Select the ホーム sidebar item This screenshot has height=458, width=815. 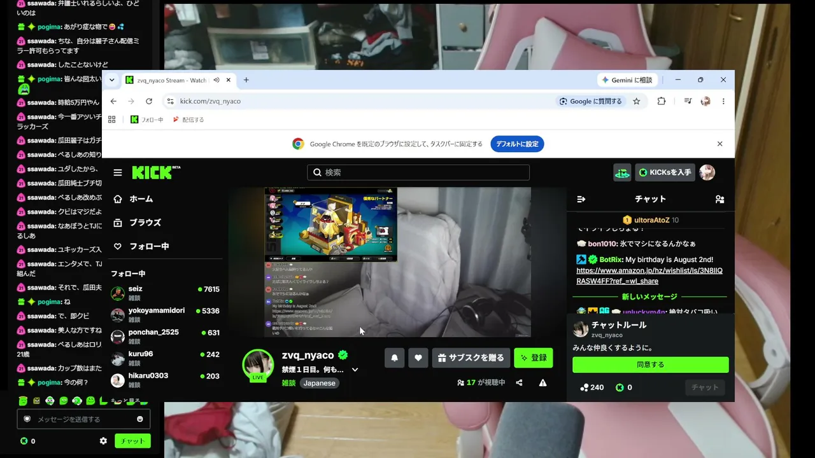(134, 199)
